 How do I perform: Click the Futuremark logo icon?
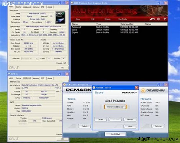tap(143, 91)
